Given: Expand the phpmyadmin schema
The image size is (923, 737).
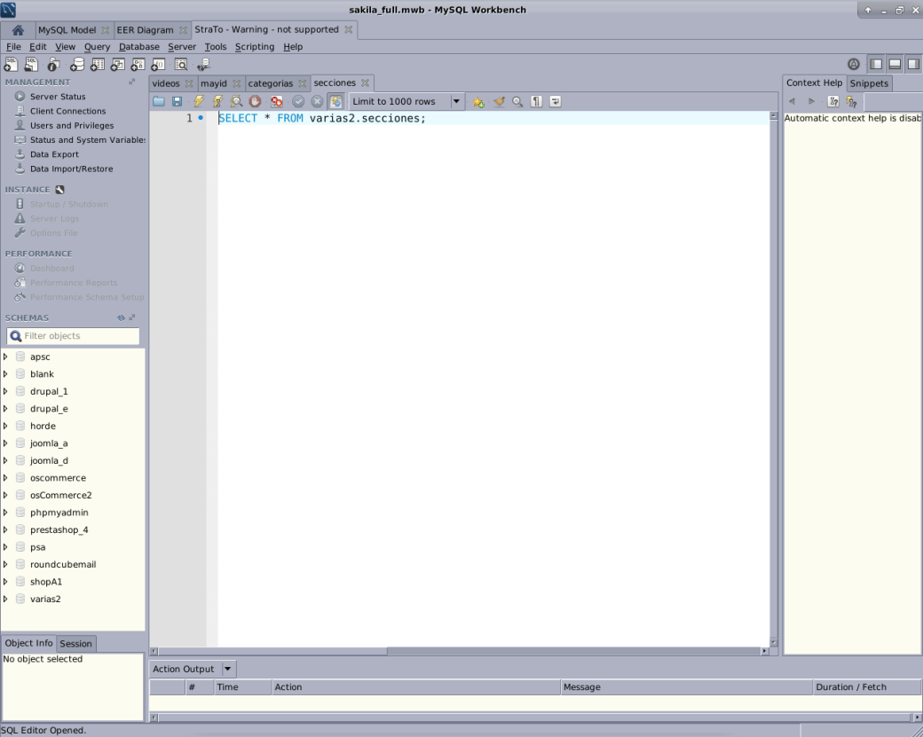Looking at the screenshot, I should tap(5, 513).
